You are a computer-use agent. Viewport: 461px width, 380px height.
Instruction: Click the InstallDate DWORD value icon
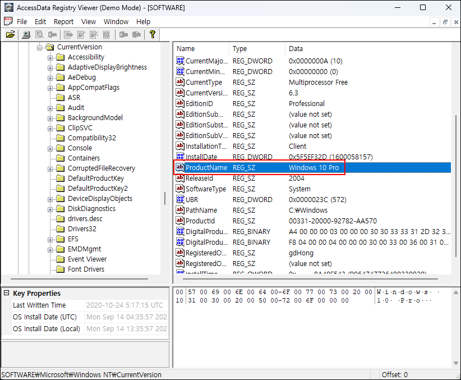point(180,156)
